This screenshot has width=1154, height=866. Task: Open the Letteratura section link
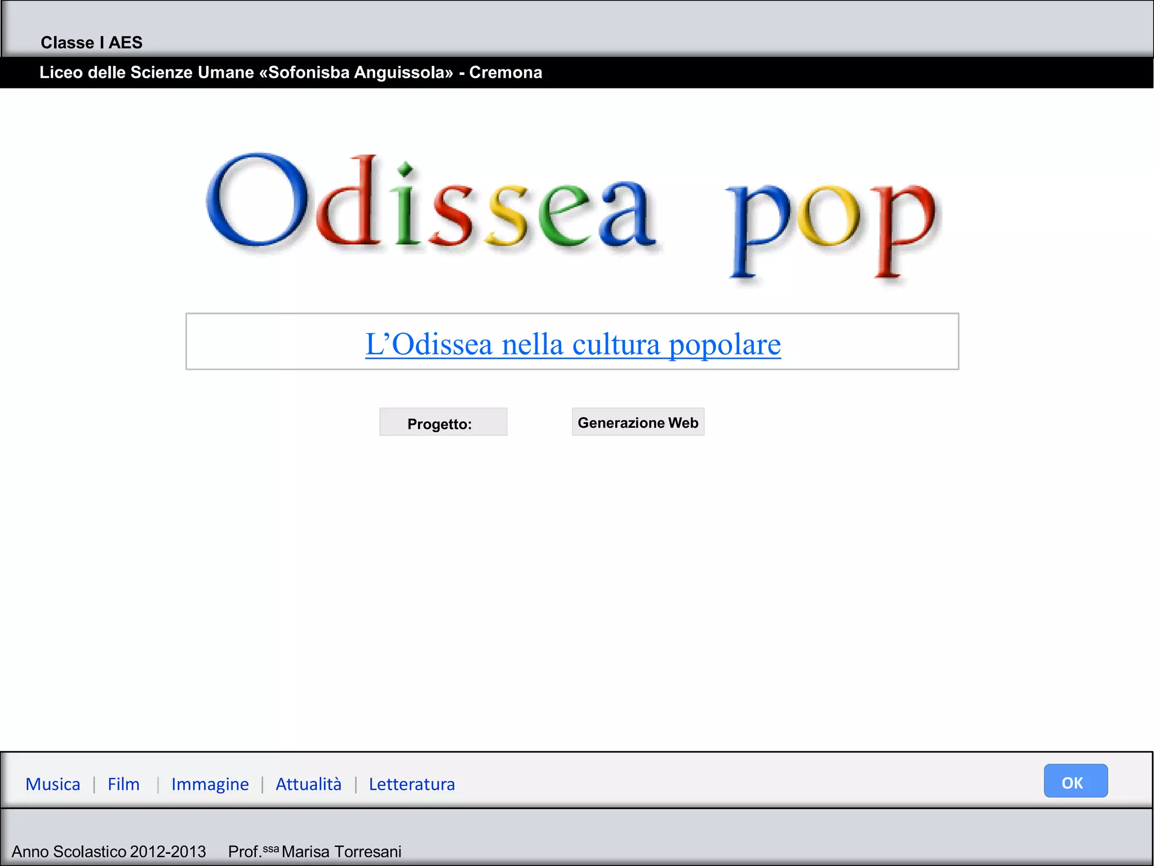(x=411, y=784)
